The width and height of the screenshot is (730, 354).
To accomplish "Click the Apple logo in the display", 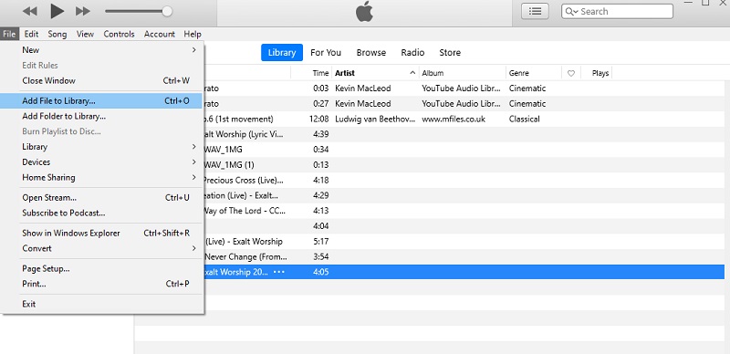I will (364, 12).
